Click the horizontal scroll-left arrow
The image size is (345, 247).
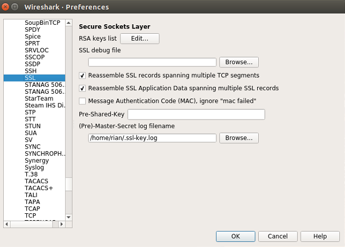(7, 224)
